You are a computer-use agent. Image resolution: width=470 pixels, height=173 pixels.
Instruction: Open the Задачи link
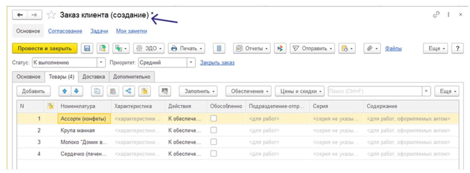click(99, 31)
